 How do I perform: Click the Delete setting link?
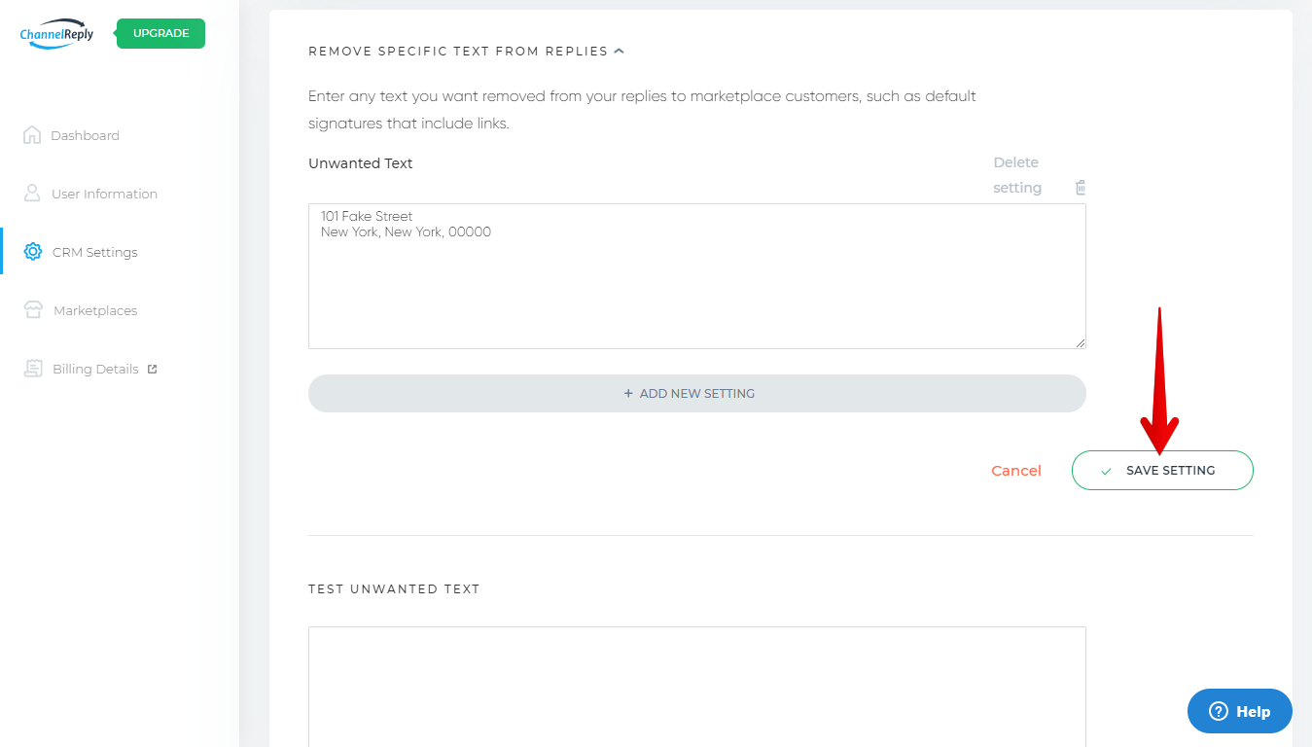coord(1016,175)
